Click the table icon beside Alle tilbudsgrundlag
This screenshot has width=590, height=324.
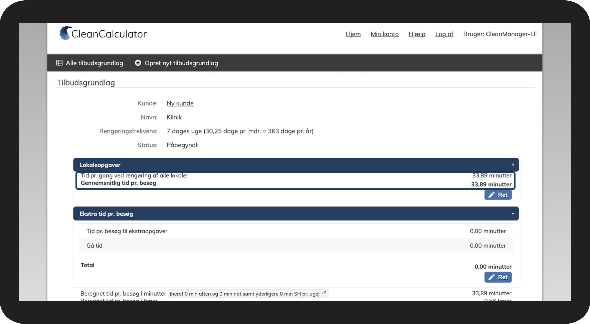[59, 63]
